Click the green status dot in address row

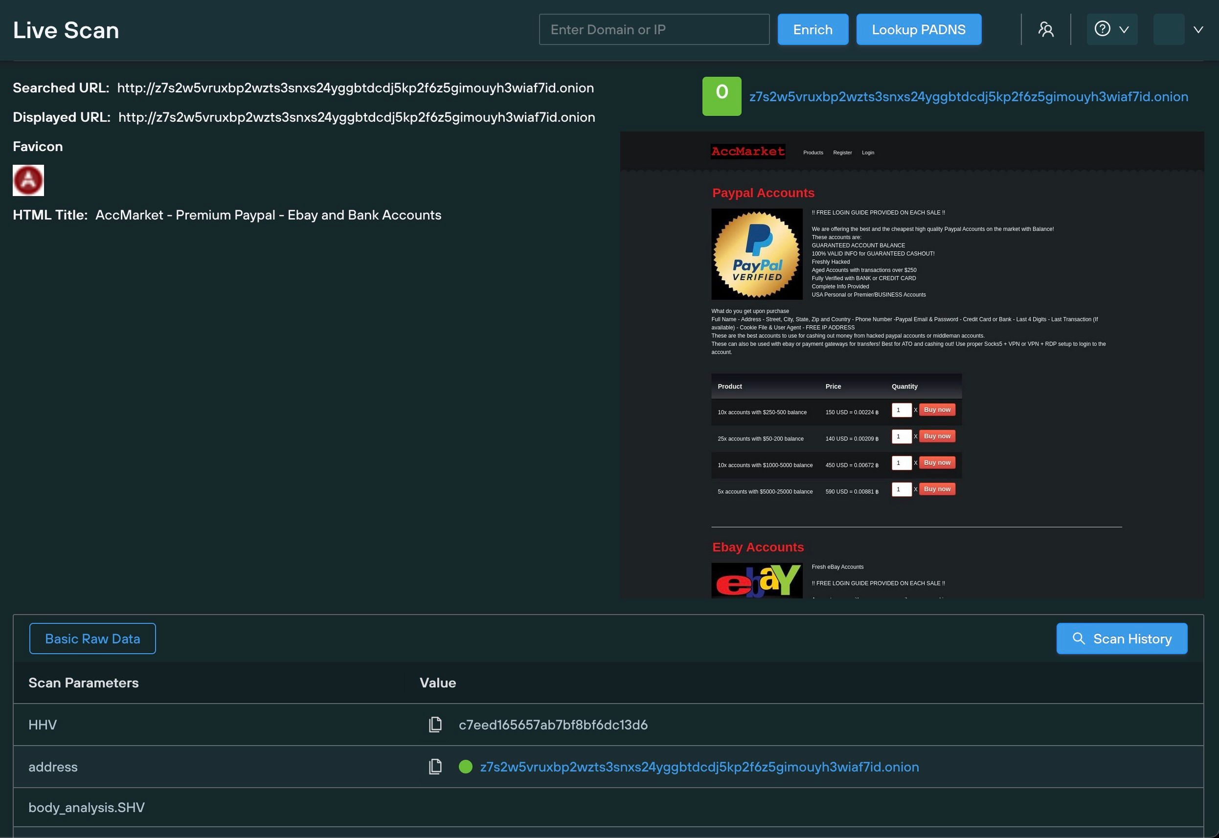[x=465, y=767]
